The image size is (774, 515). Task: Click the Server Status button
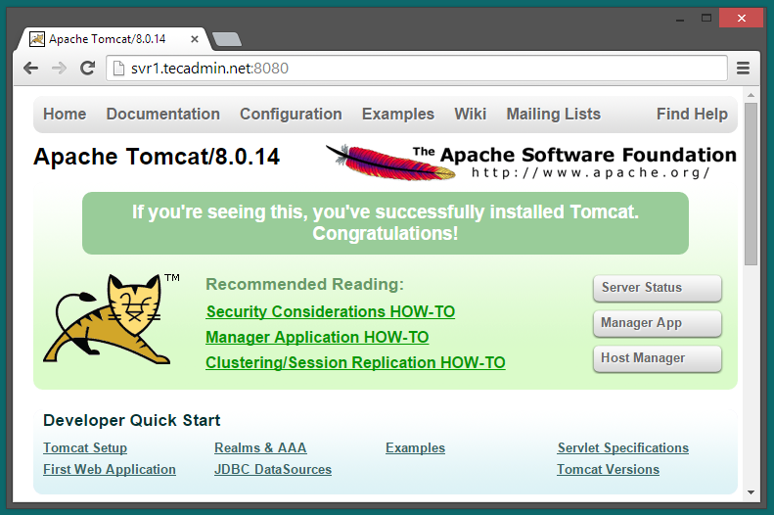657,288
